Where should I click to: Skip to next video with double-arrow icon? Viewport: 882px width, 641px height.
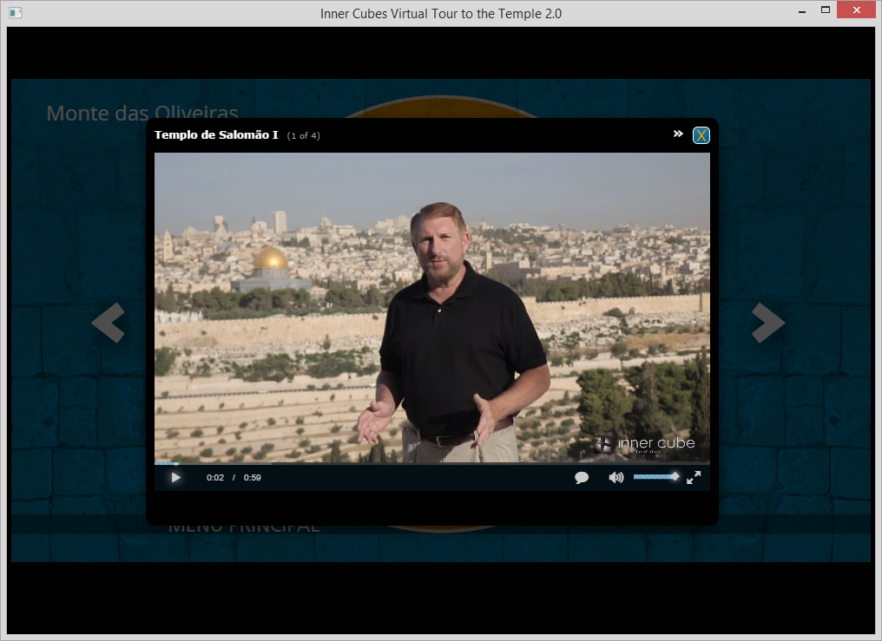click(x=678, y=134)
